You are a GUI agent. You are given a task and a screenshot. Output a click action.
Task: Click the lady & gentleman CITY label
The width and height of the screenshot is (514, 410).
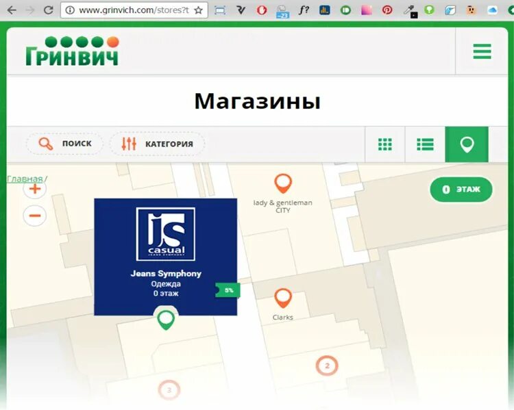click(x=282, y=206)
